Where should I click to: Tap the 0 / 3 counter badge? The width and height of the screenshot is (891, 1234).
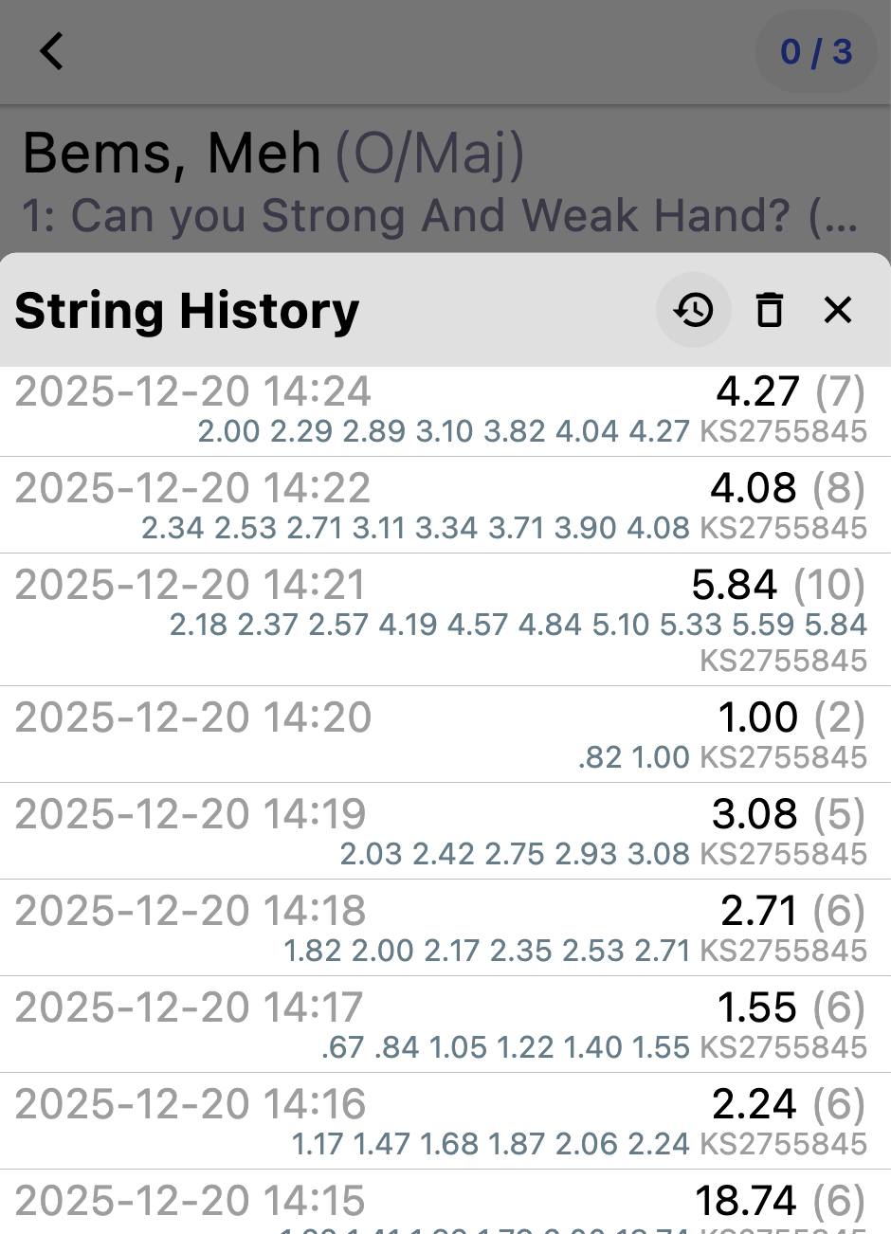pyautogui.click(x=816, y=51)
